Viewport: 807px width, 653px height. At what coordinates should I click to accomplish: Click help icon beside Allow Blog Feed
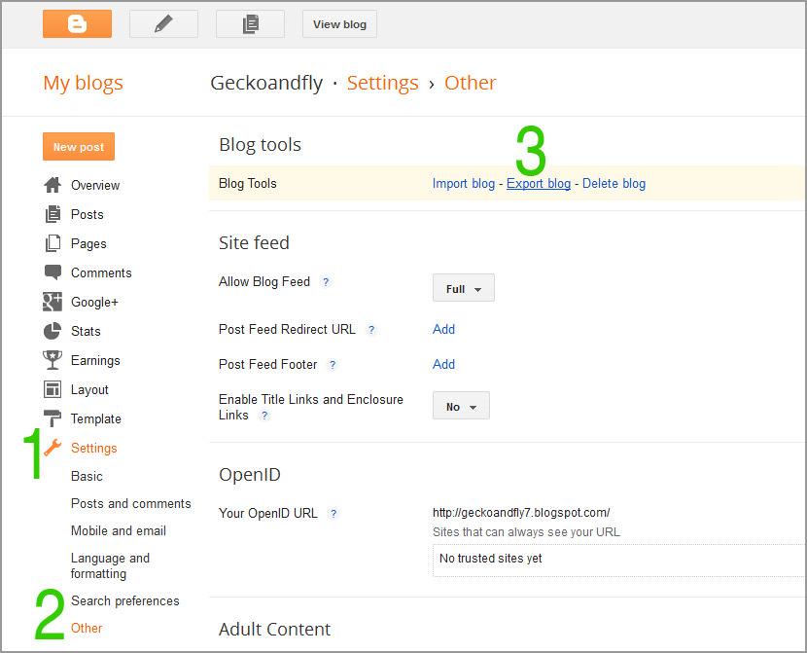pyautogui.click(x=326, y=282)
